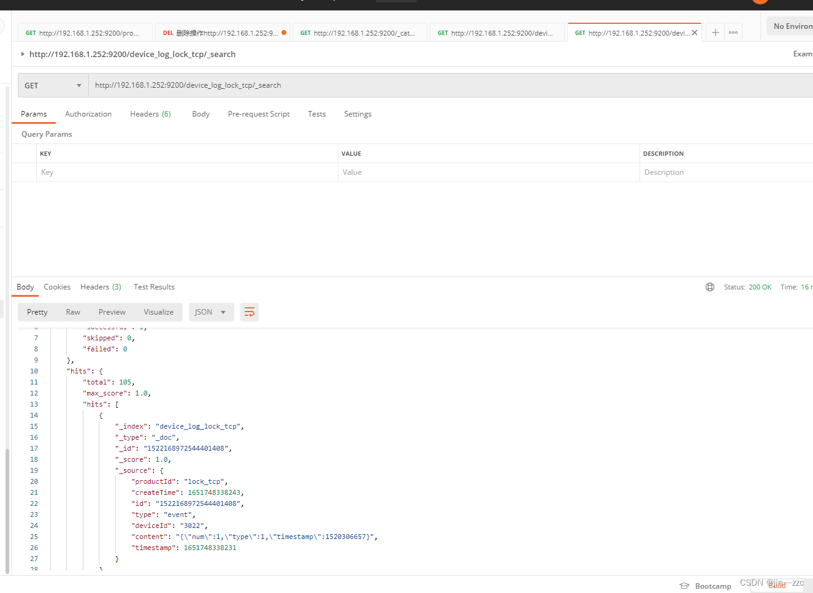Open the No Environment dropdown

click(x=791, y=26)
